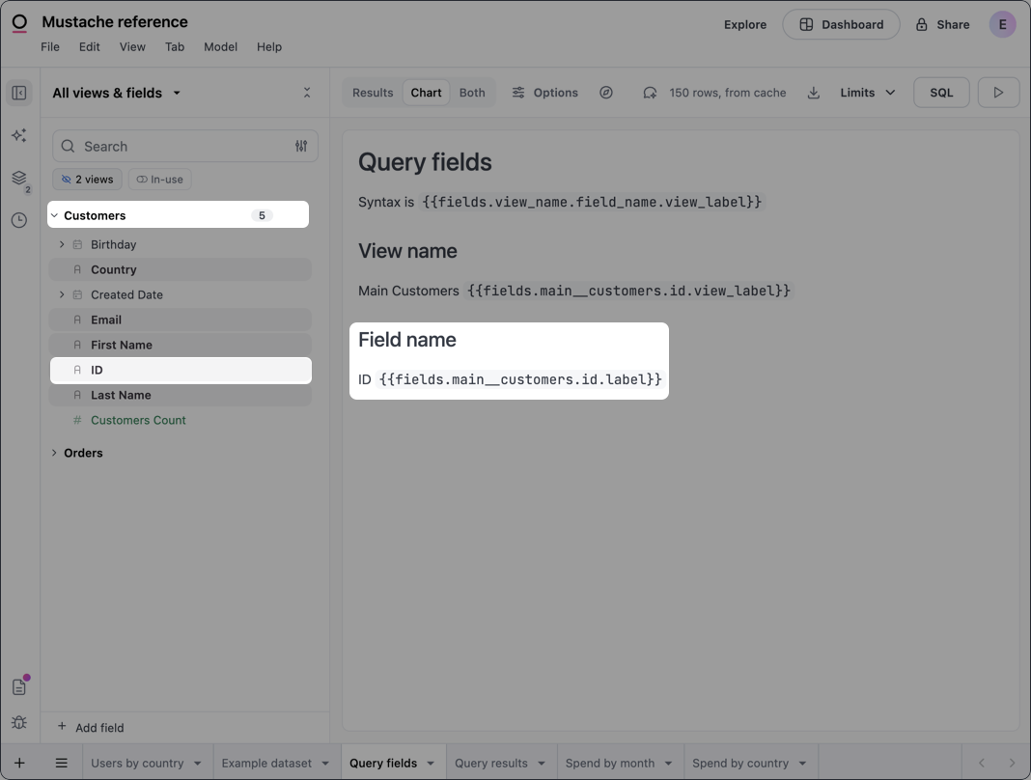Open the document panel icon near bottom left
1031x780 pixels.
(x=19, y=686)
